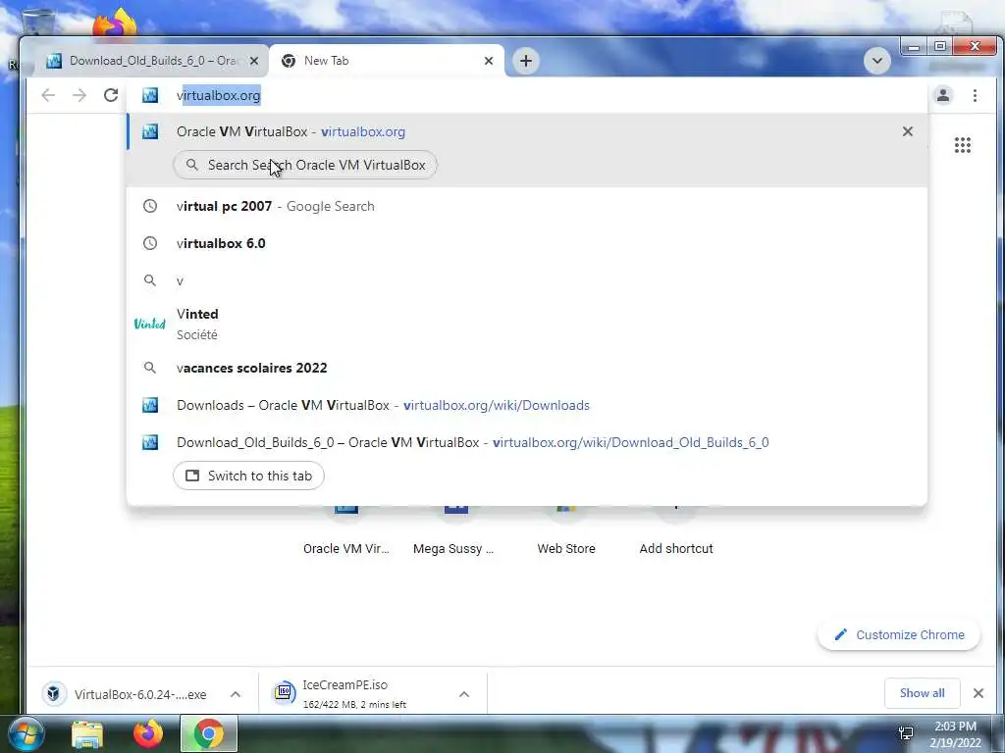Open Windows Explorer from the taskbar
1005x753 pixels.
[87, 734]
